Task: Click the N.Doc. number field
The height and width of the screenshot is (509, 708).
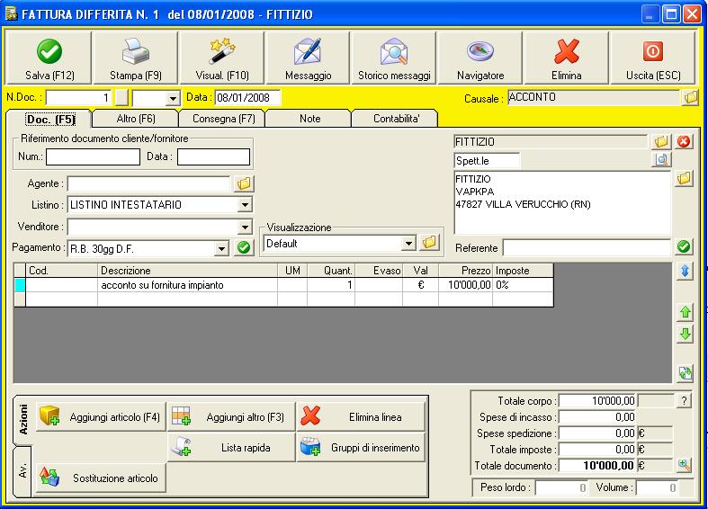Action: pyautogui.click(x=78, y=97)
